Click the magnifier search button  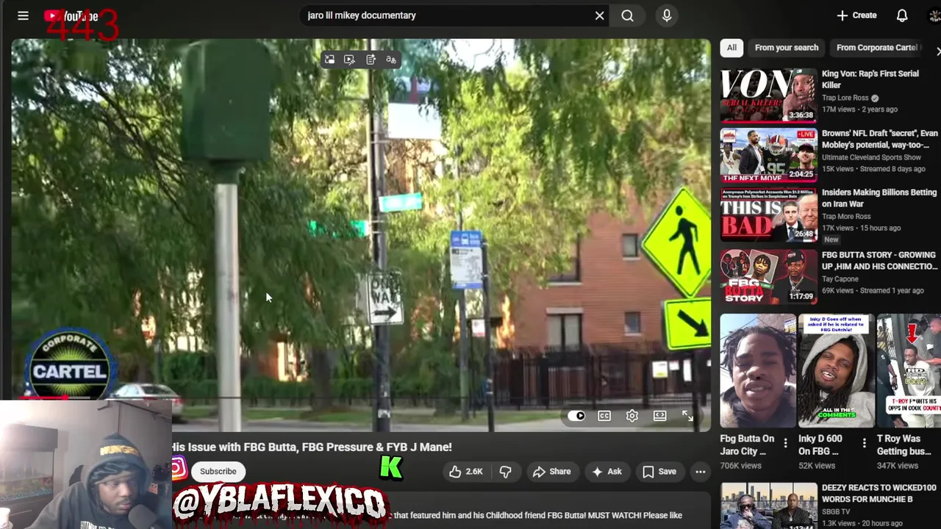pos(627,15)
